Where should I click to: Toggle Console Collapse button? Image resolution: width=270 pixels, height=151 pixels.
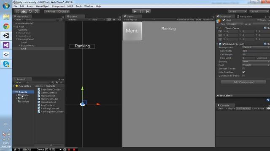230,109
